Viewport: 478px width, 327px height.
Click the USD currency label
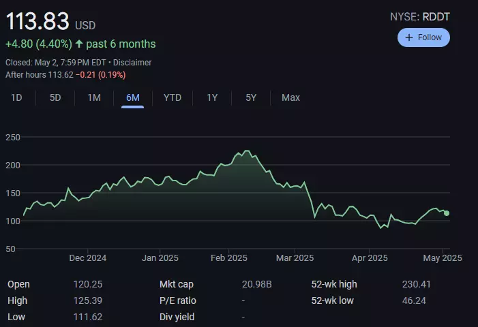tap(85, 25)
